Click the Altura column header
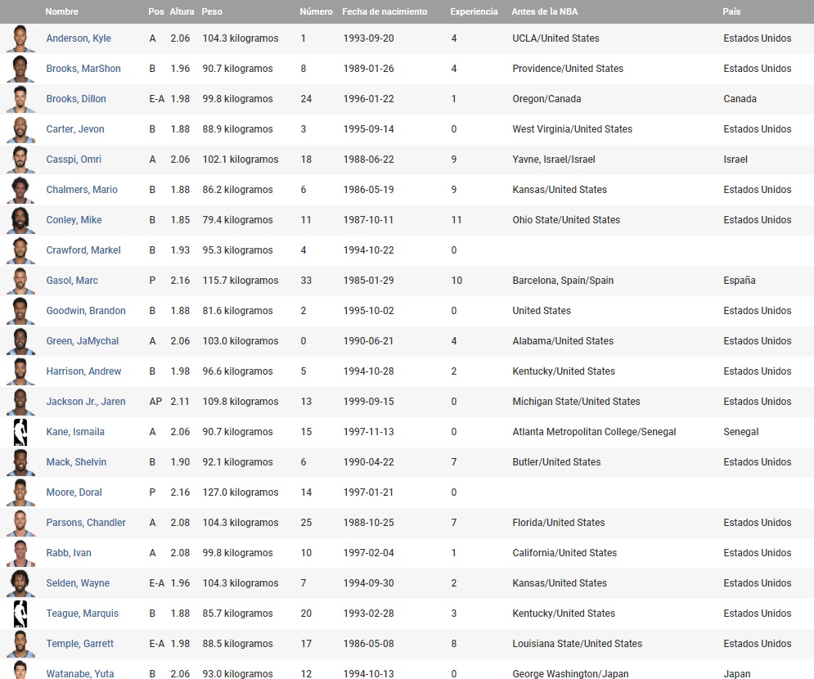This screenshot has width=814, height=679. 182,11
